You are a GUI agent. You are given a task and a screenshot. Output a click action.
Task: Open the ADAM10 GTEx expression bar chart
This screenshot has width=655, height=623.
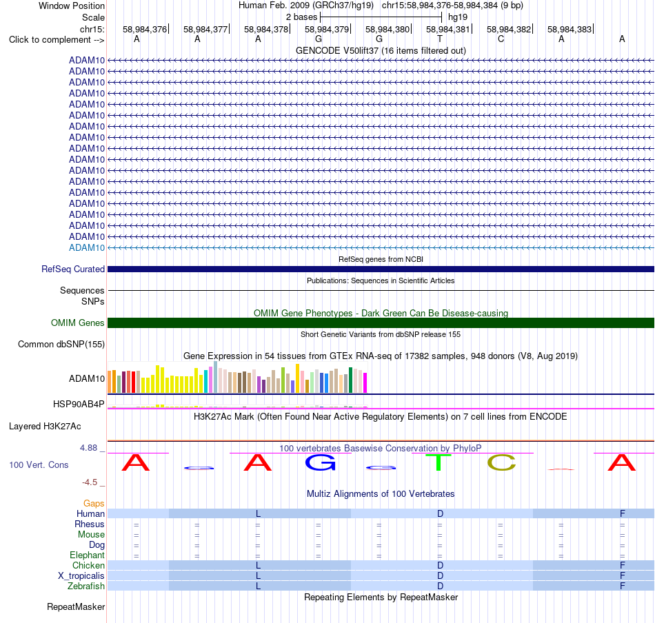[237, 378]
